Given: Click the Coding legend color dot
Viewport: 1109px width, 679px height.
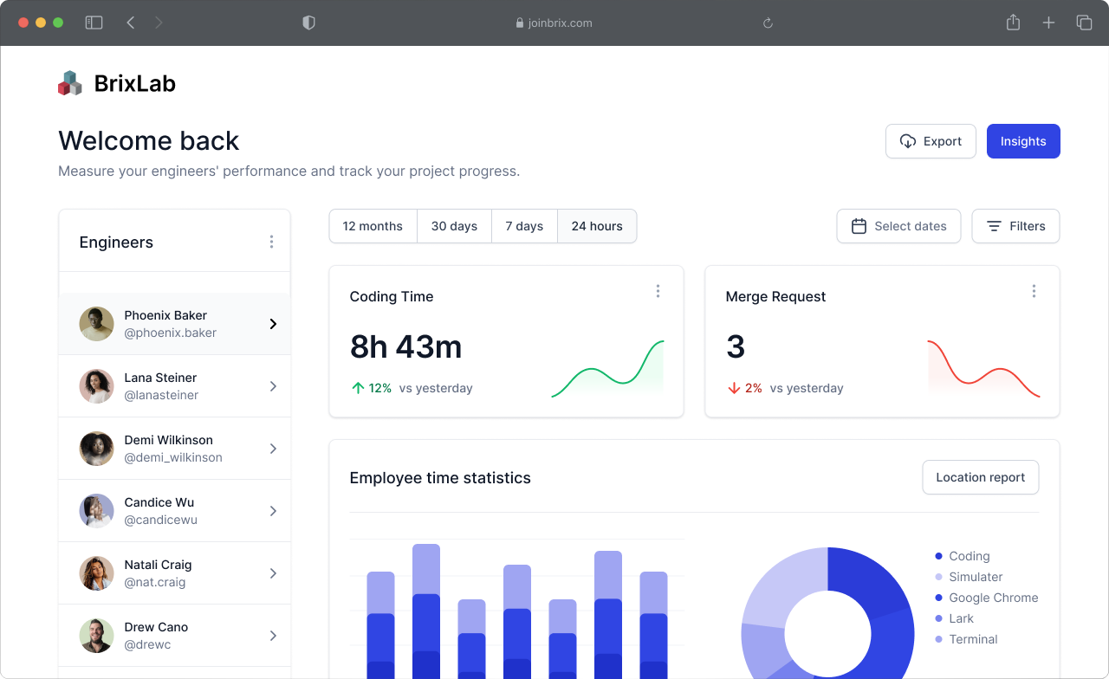Looking at the screenshot, I should click(x=939, y=556).
